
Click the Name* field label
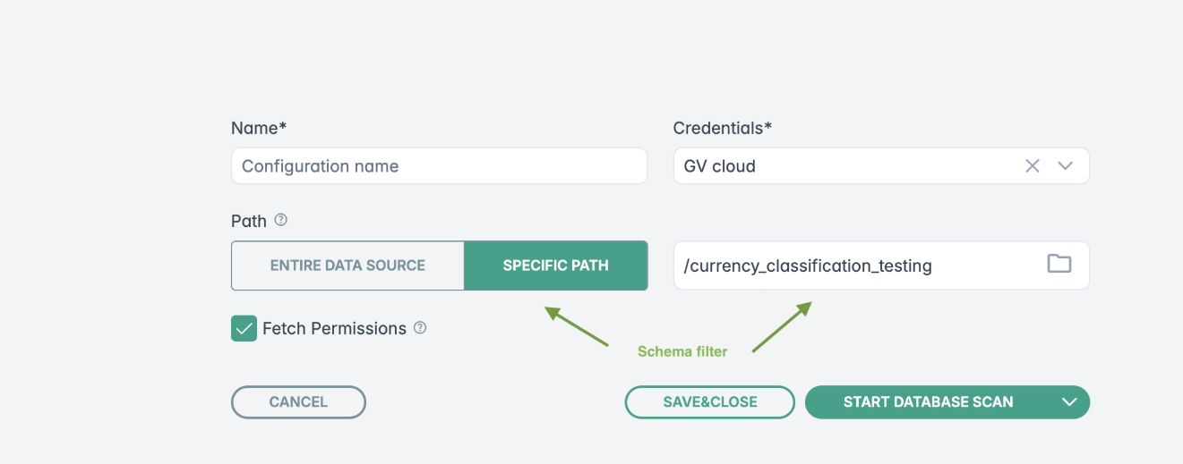258,128
